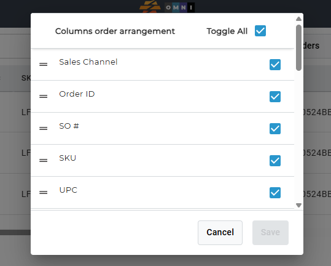Grab the drag handle for Sales Channel
The image size is (331, 266).
43,64
